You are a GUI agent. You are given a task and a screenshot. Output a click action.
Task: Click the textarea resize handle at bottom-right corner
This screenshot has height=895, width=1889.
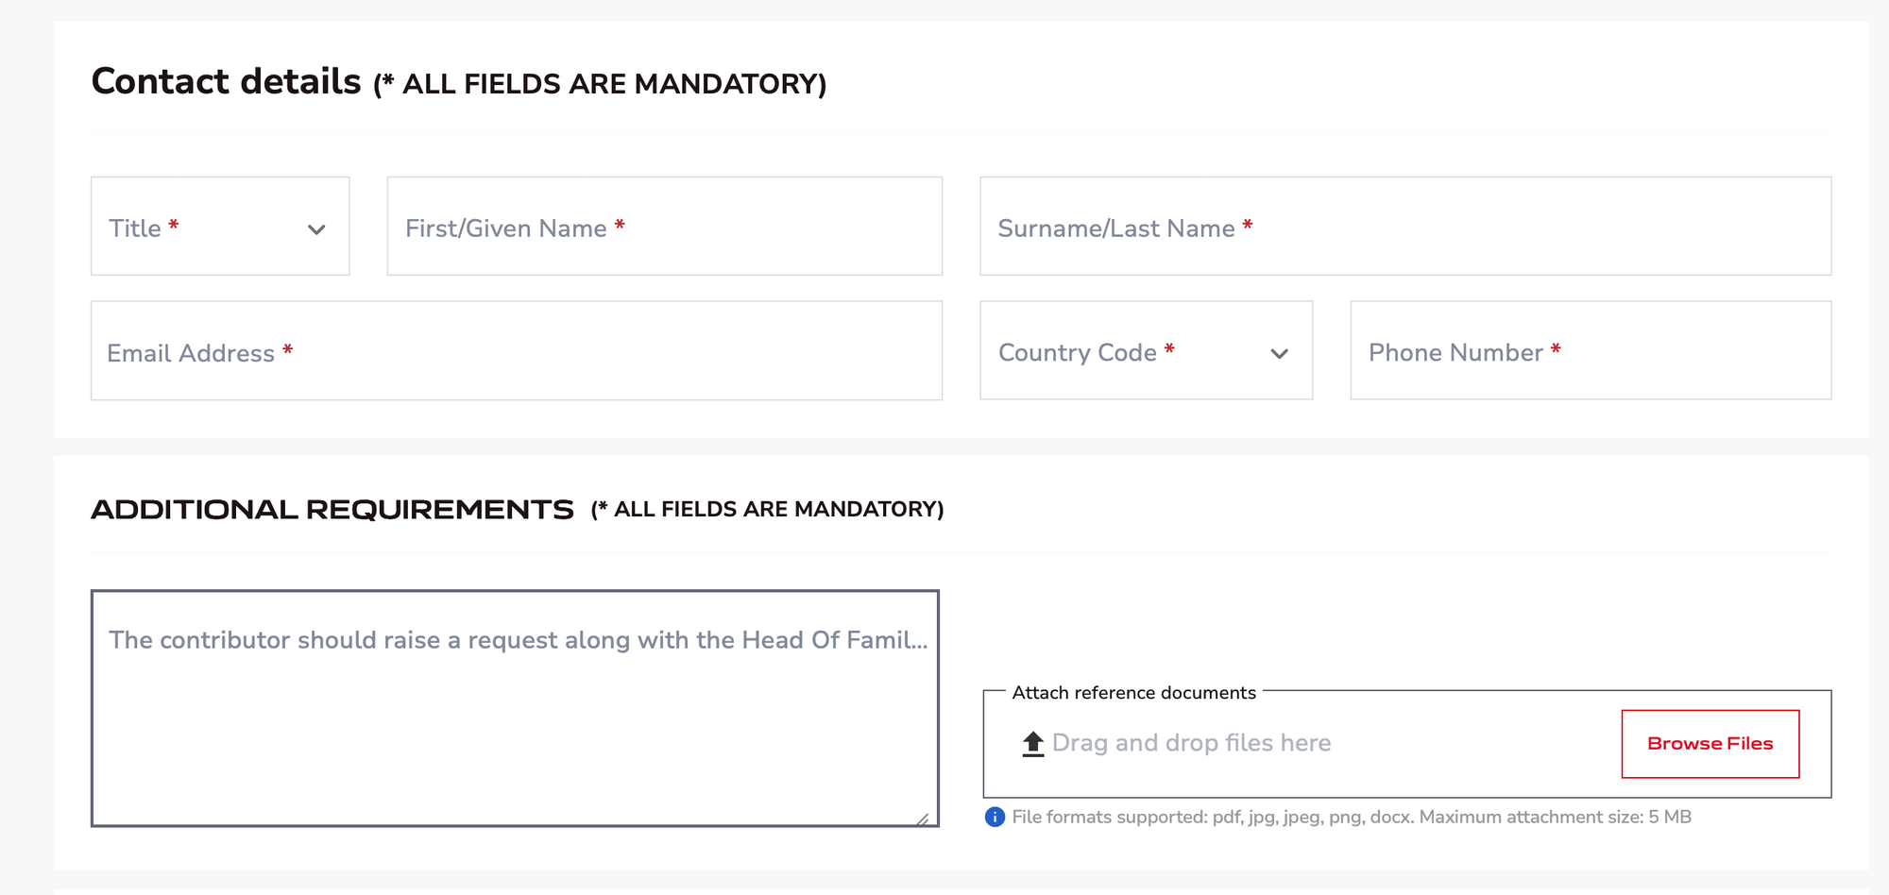pyautogui.click(x=926, y=818)
